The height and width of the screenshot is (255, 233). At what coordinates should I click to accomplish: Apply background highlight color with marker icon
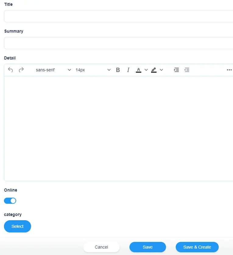pos(154,70)
